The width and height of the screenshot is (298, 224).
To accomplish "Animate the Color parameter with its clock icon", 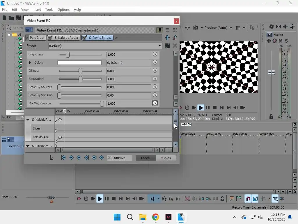I will pyautogui.click(x=155, y=62).
